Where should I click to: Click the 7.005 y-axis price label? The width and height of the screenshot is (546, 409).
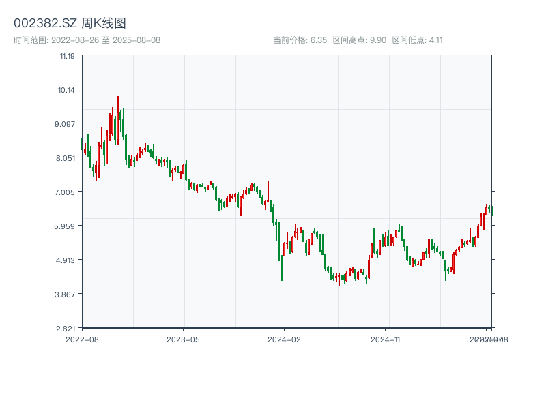coord(66,192)
